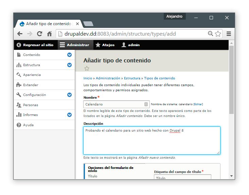Close the Añadir tipo de contenido tab
The height and width of the screenshot is (195, 249).
(x=77, y=24)
